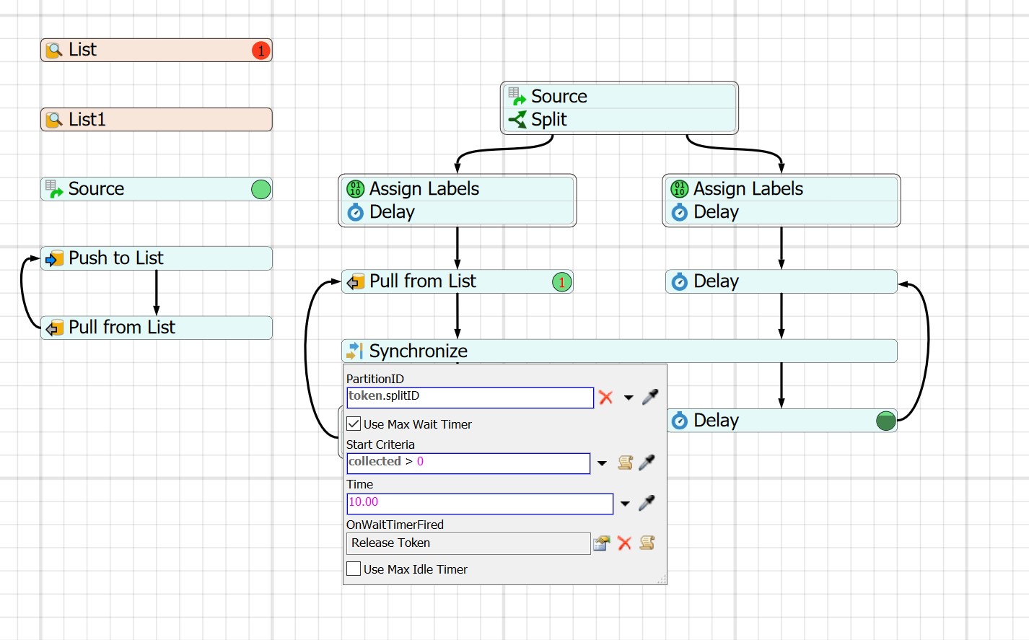Remove the PartitionID value with red X
Image resolution: width=1029 pixels, height=640 pixels.
click(606, 398)
